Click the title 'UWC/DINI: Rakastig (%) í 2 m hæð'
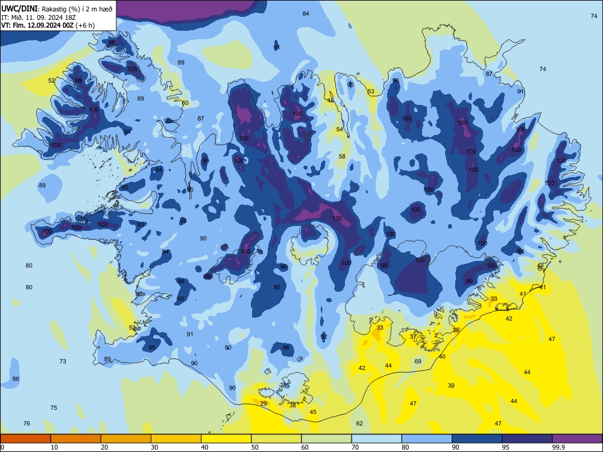This screenshot has height=452, width=603. click(x=57, y=9)
